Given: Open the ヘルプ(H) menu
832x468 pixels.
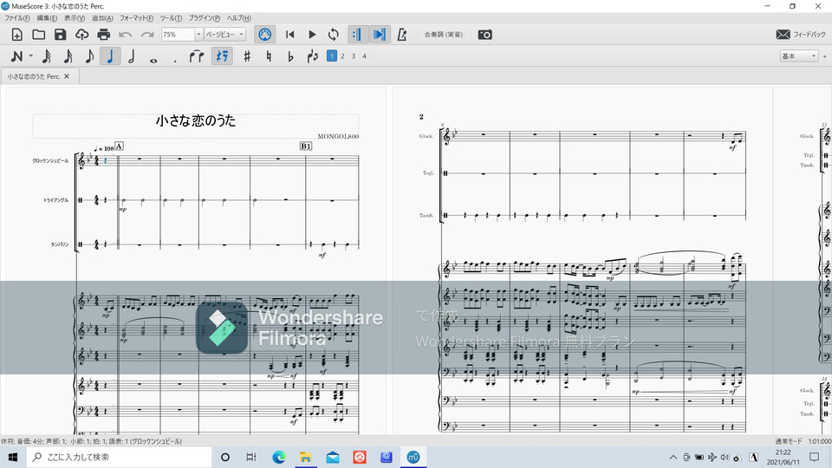Looking at the screenshot, I should [239, 18].
